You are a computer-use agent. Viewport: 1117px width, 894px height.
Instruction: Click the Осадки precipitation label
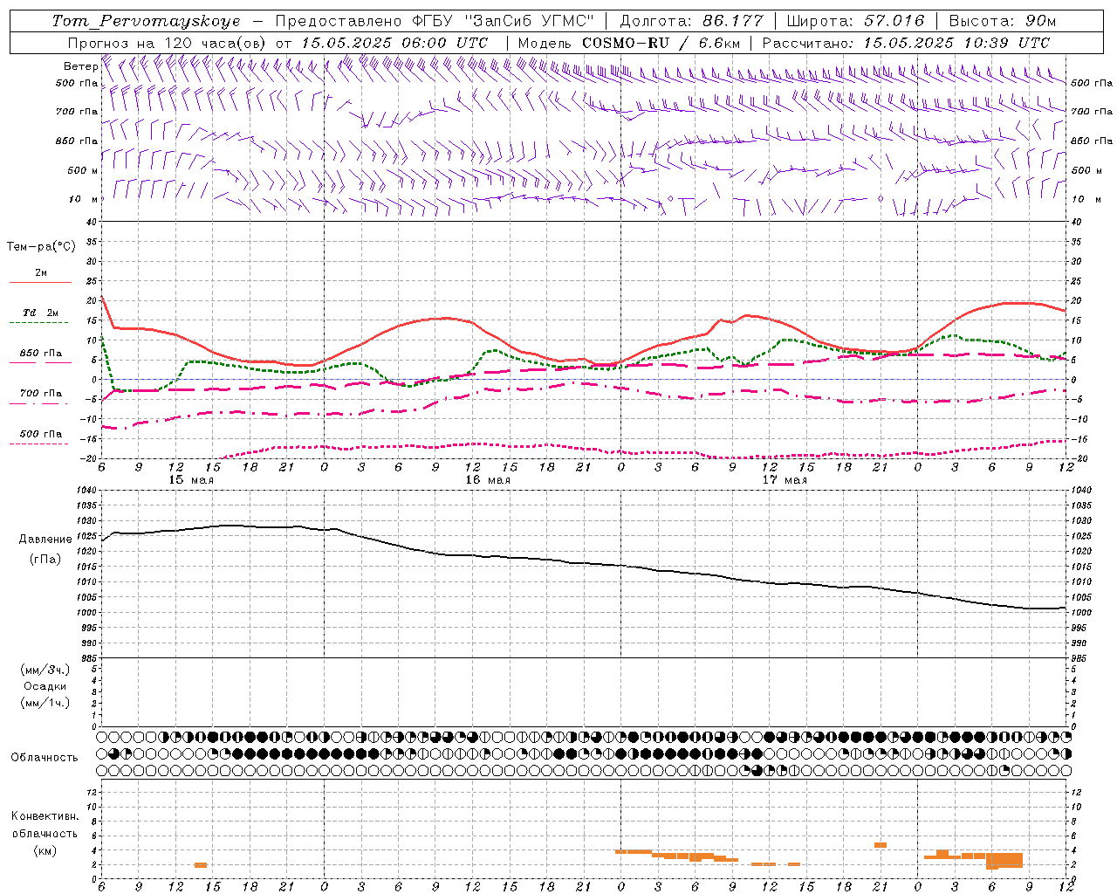click(x=45, y=686)
